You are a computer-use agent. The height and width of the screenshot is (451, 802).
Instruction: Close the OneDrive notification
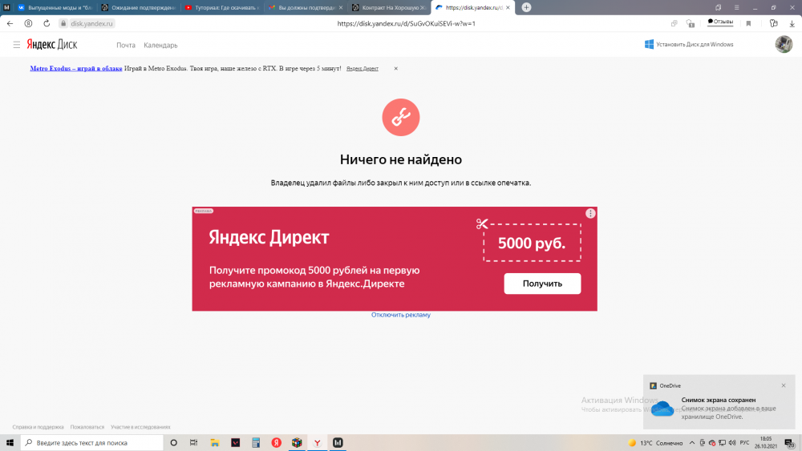pos(784,385)
